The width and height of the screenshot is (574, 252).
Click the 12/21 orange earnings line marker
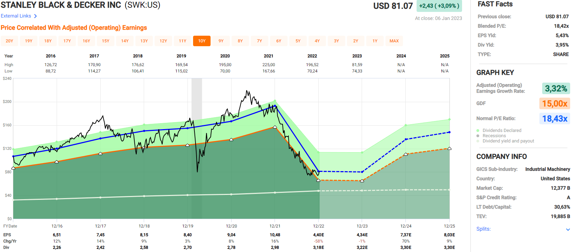(x=275, y=127)
